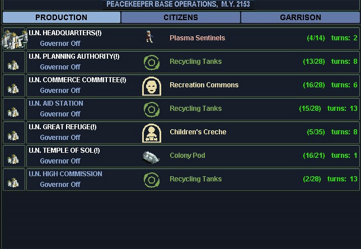Click the Recreation Commons facility icon

click(151, 86)
